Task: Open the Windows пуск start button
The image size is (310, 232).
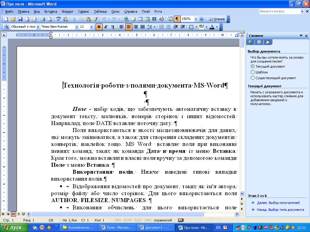Action: 15,227
